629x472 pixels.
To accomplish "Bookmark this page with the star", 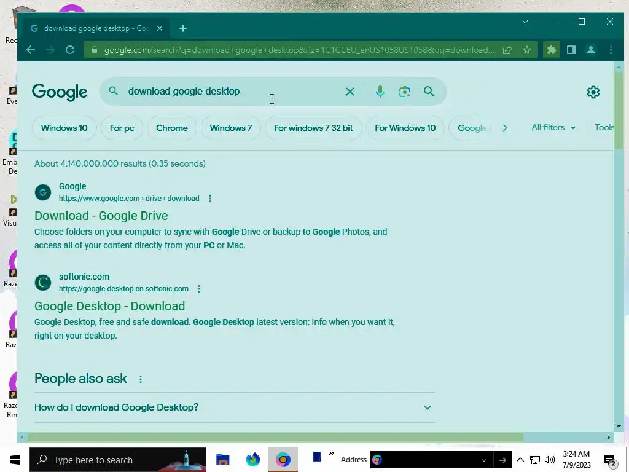I will click(x=526, y=50).
